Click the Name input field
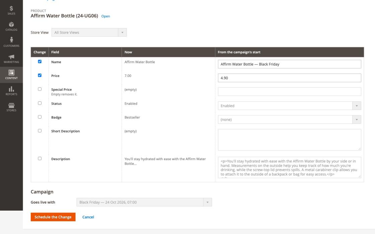The height and width of the screenshot is (234, 375). coord(289,64)
